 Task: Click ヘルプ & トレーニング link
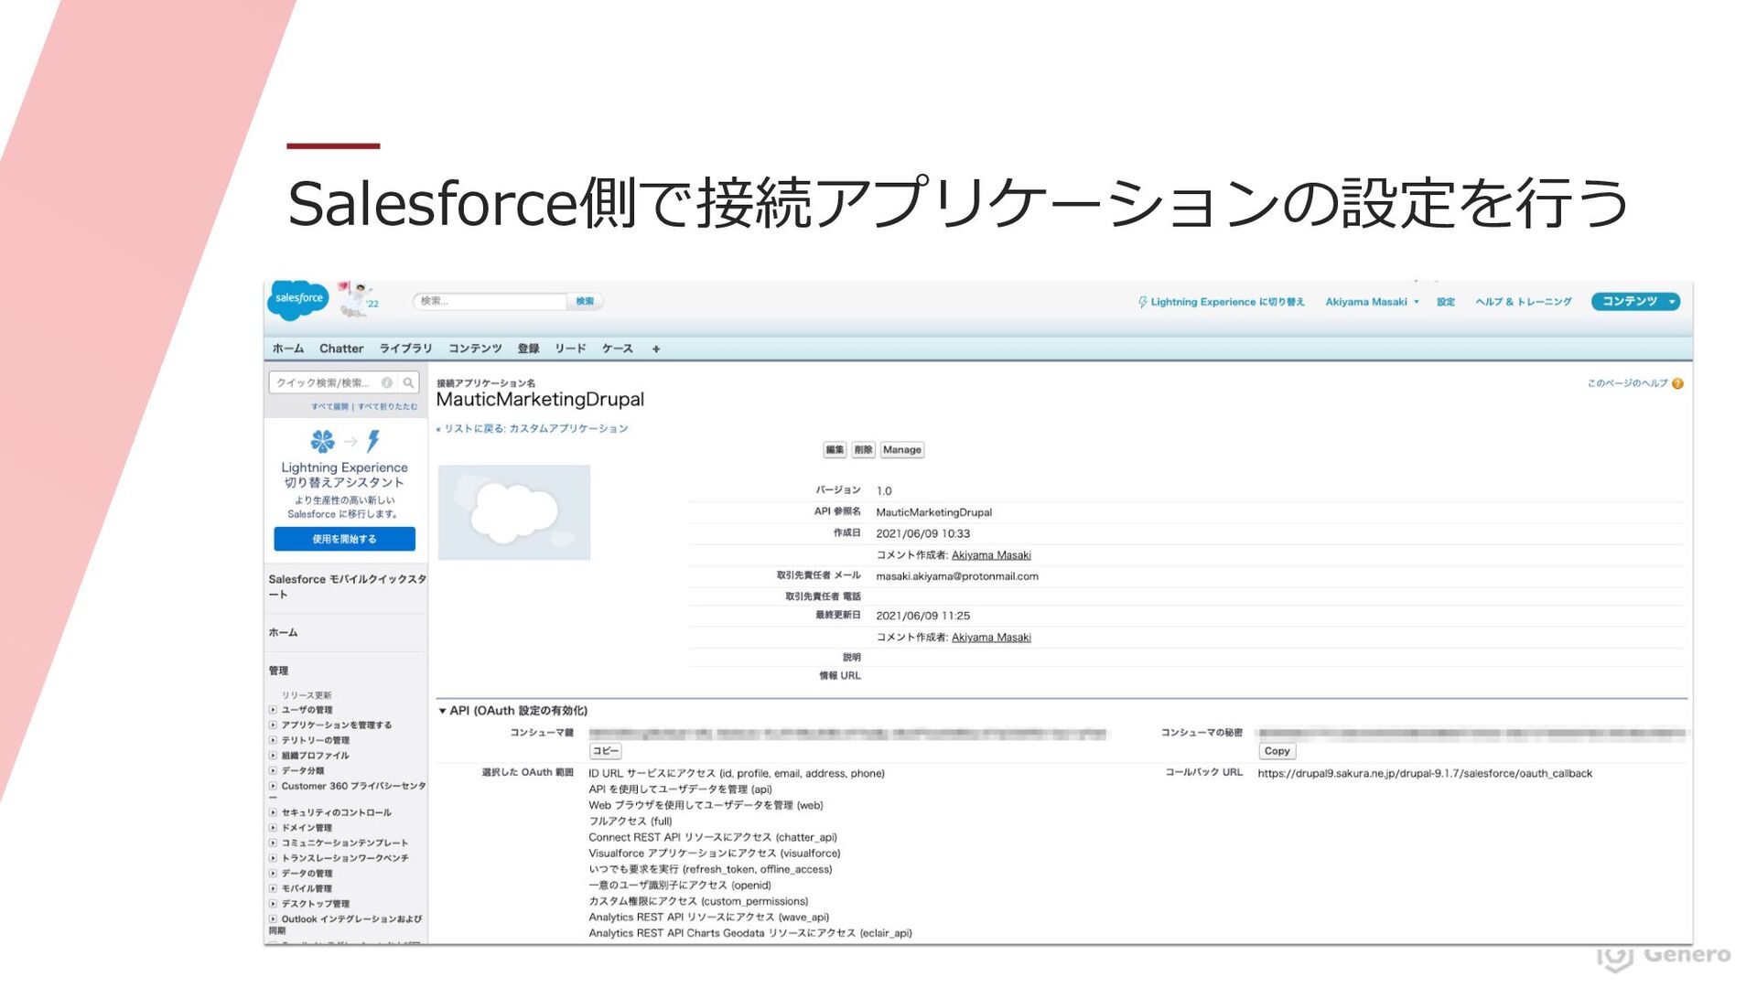click(x=1523, y=302)
